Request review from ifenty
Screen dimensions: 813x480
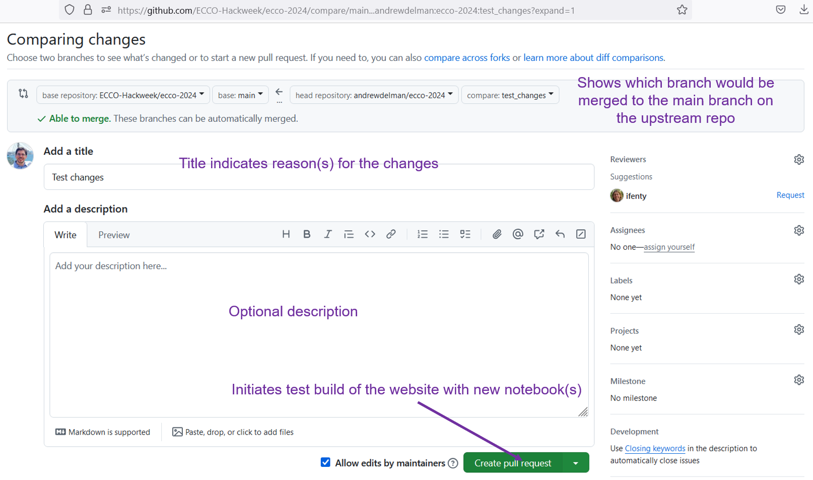coord(790,195)
